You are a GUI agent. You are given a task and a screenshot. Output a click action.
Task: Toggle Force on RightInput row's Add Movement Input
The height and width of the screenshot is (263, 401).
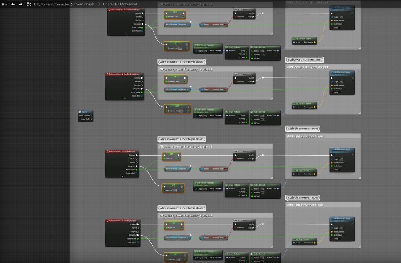[332, 238]
